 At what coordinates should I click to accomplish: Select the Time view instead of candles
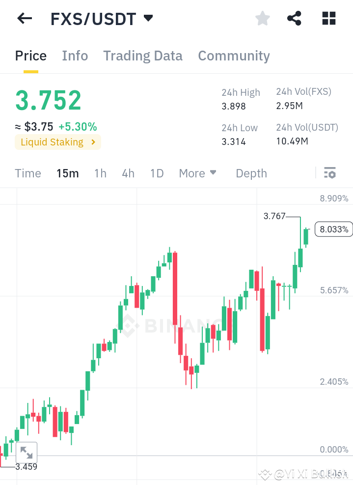(x=28, y=173)
